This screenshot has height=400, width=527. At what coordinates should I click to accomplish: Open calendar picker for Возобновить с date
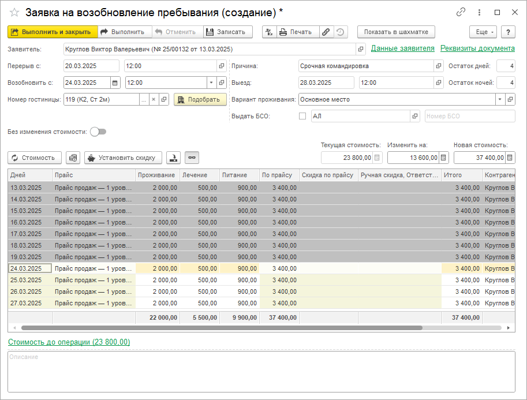(x=115, y=83)
